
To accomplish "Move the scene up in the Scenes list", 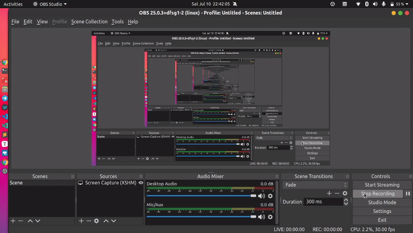I will coord(30,221).
